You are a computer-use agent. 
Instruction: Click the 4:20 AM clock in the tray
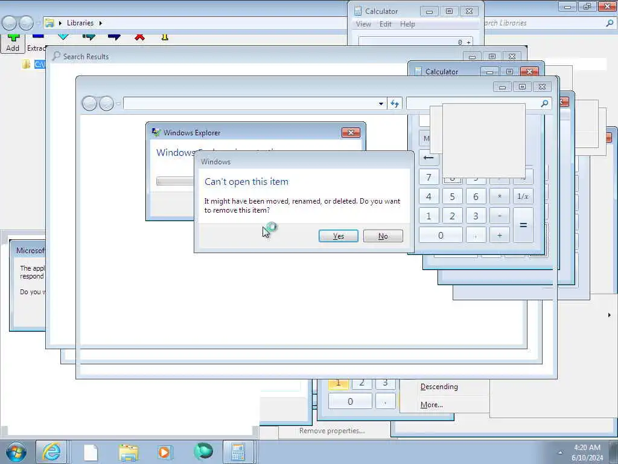[587, 448]
